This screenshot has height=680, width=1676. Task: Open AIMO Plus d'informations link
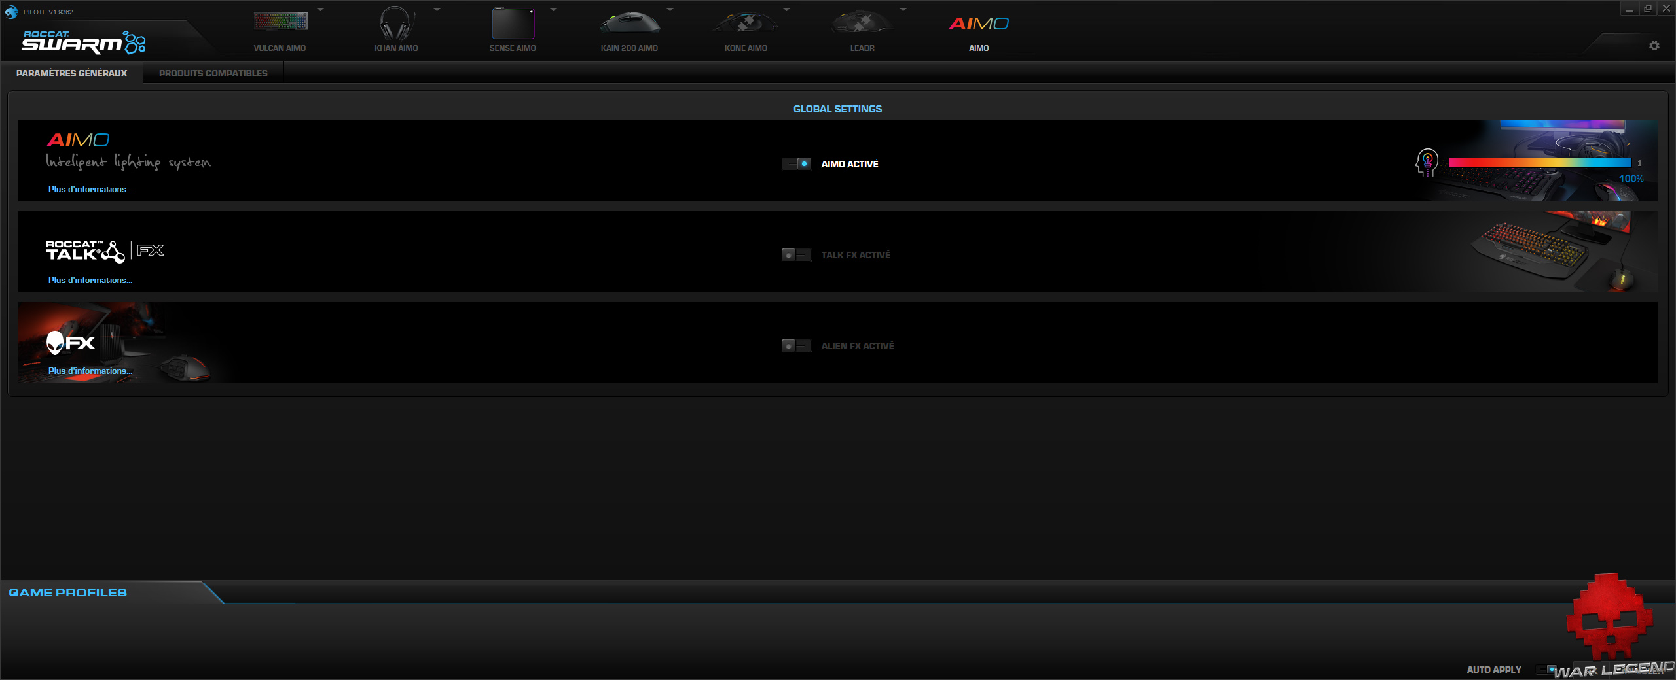(x=90, y=190)
